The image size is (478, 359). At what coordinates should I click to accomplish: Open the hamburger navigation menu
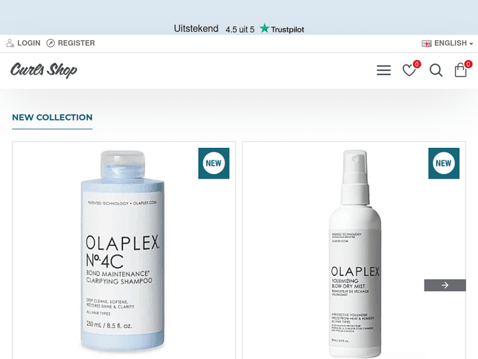[384, 70]
